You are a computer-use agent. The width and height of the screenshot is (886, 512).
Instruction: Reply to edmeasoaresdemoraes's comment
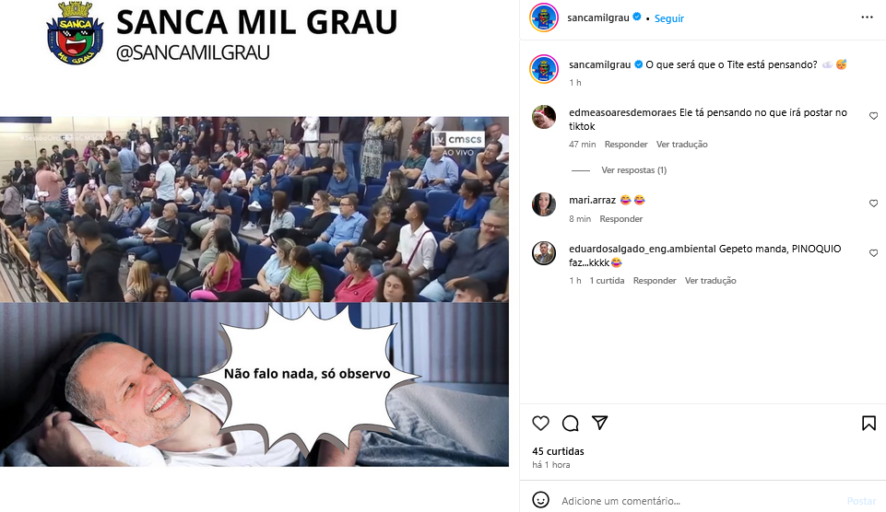(626, 145)
